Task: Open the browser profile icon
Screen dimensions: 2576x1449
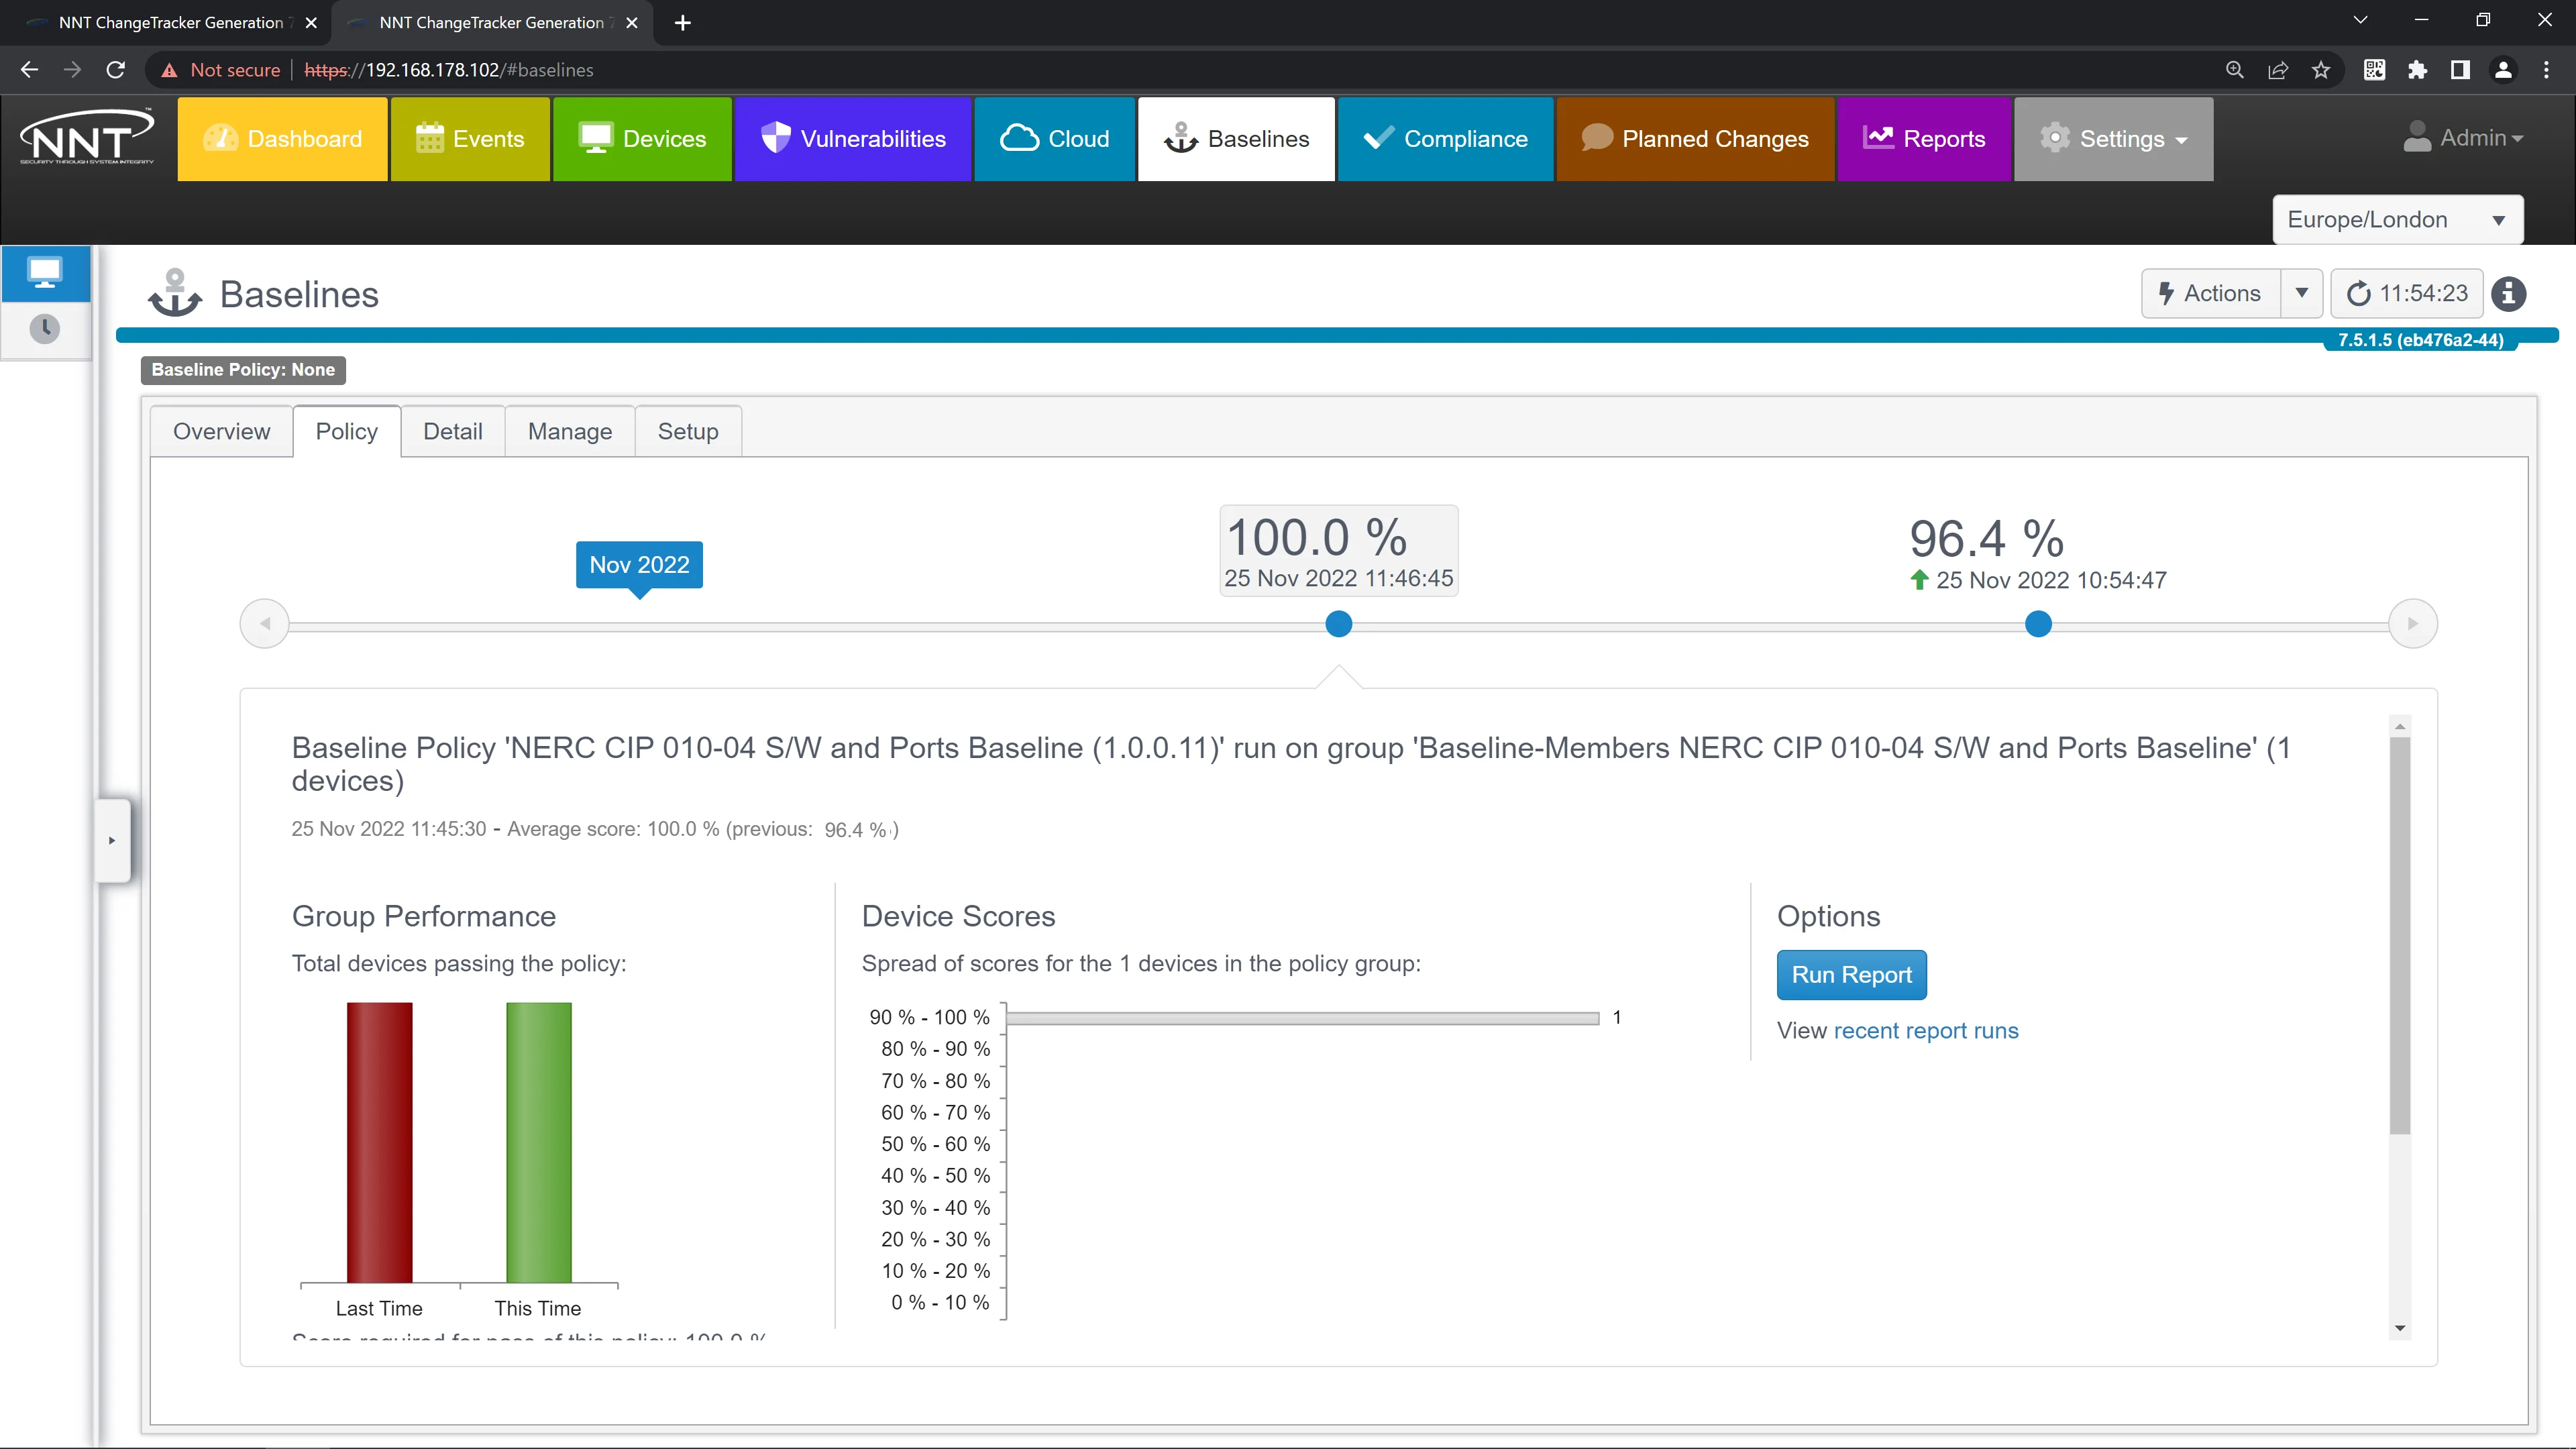Action: point(2503,70)
